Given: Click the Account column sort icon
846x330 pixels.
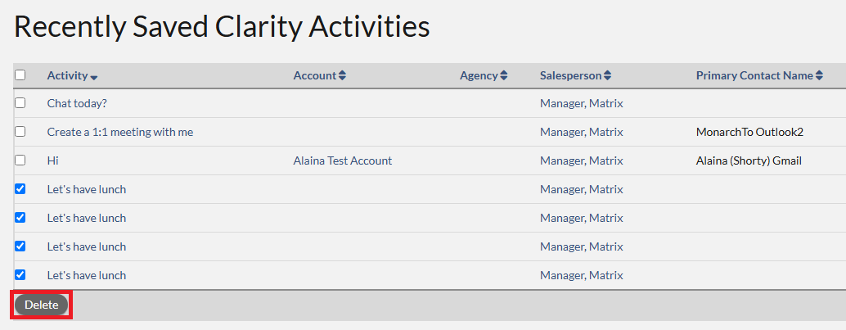Looking at the screenshot, I should (x=342, y=75).
